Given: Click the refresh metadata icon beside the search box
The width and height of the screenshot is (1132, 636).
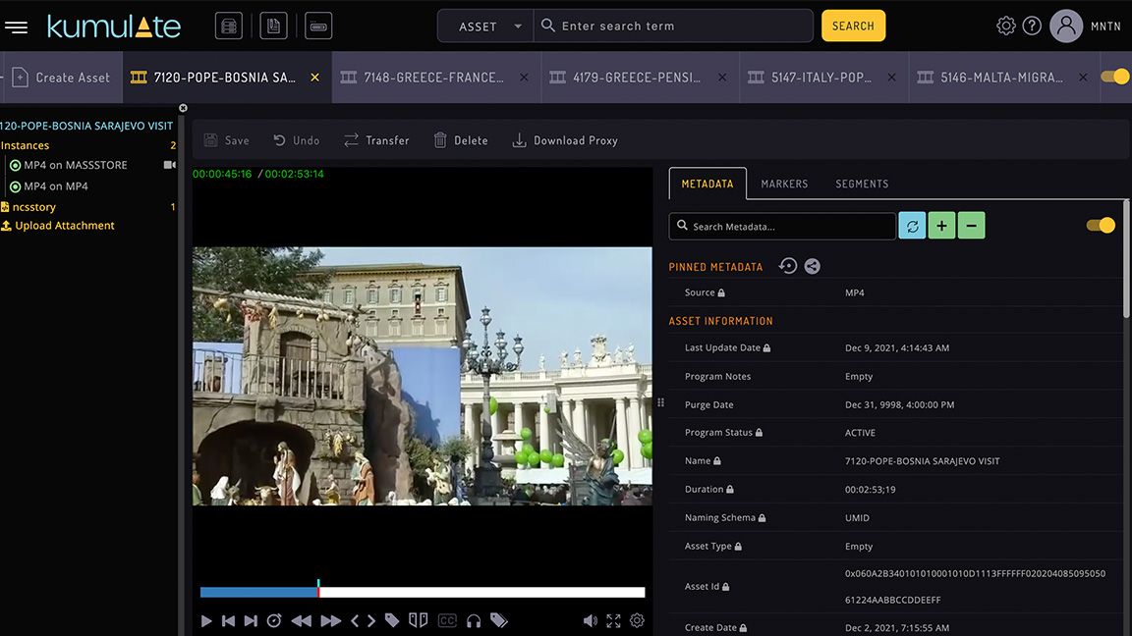Looking at the screenshot, I should point(912,225).
